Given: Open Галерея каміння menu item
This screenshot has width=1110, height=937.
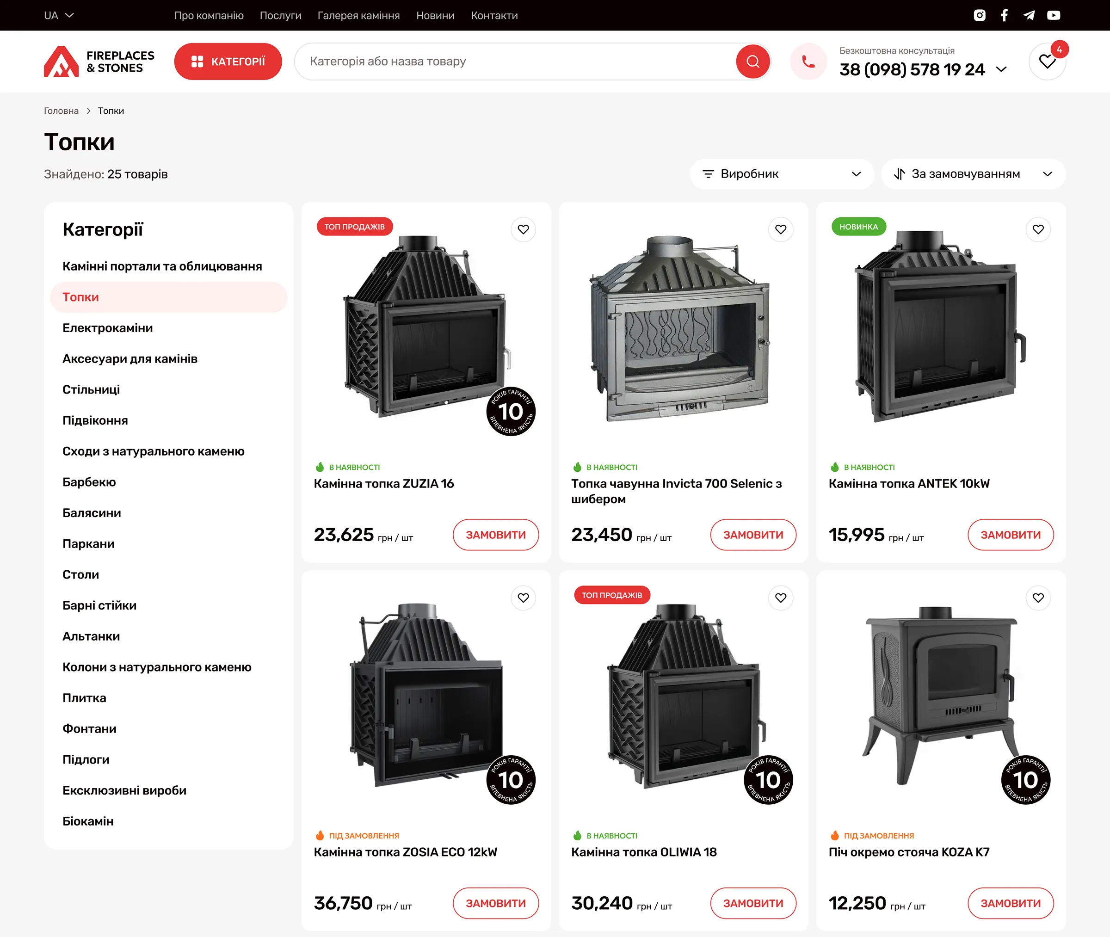Looking at the screenshot, I should pos(358,15).
